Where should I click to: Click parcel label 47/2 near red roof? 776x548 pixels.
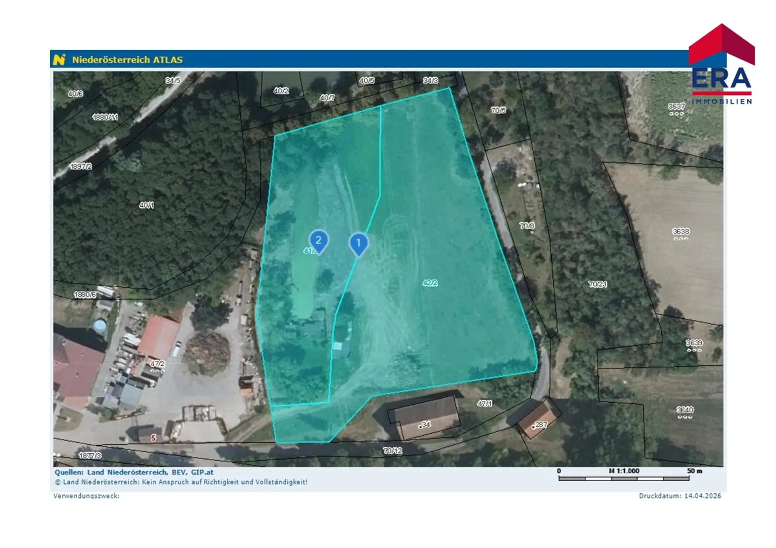point(157,363)
